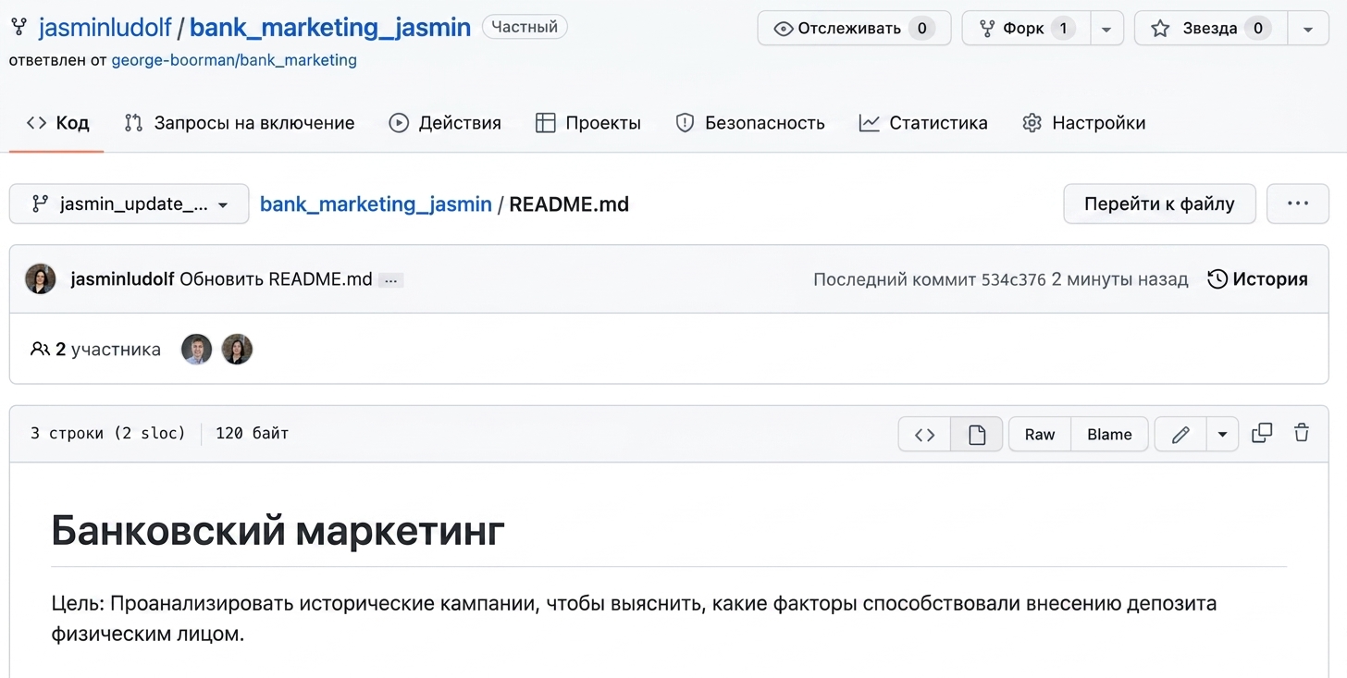
Task: Click the Банковский маркетинг heading
Action: tap(278, 531)
